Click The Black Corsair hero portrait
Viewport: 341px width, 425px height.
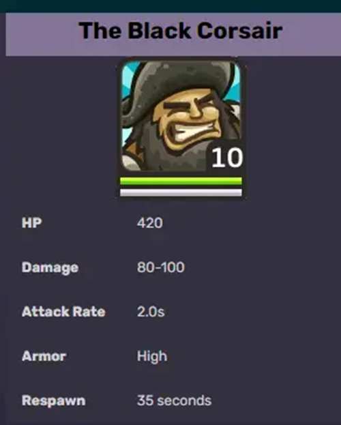pos(181,117)
